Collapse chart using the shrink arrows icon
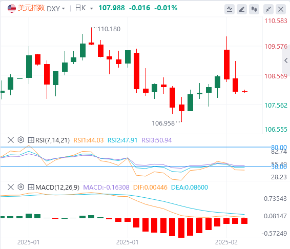Image resolution: width=290 pixels, height=249 pixels. point(268,9)
